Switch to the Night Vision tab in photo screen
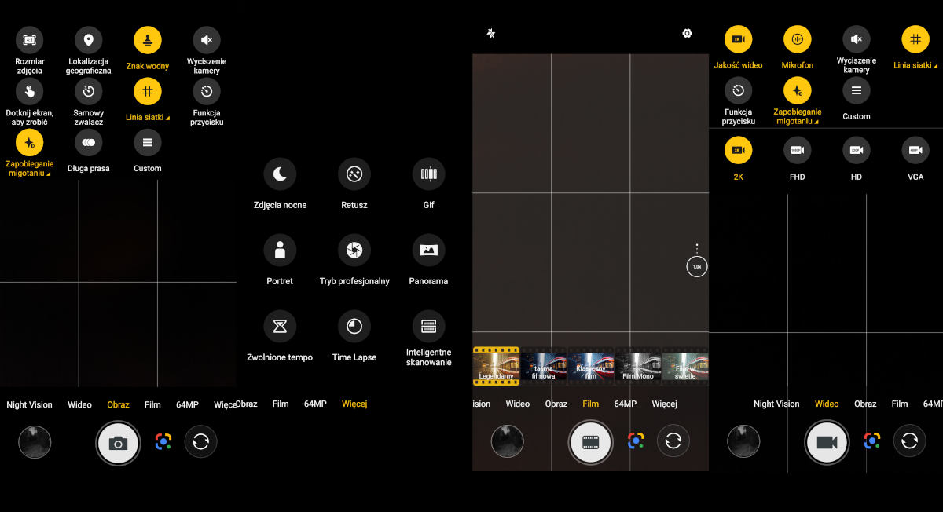 point(29,405)
